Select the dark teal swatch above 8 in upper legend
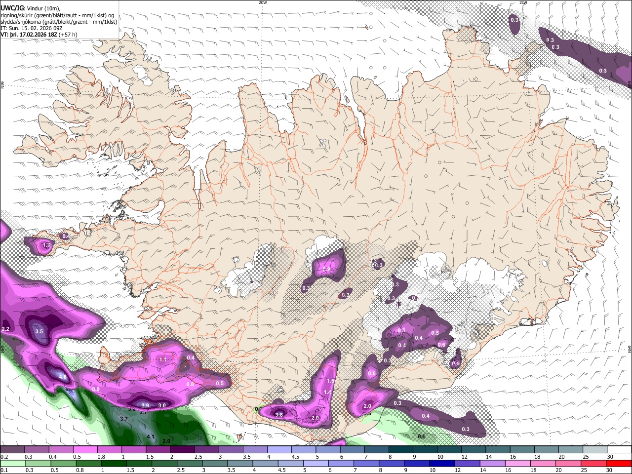 [400, 450]
